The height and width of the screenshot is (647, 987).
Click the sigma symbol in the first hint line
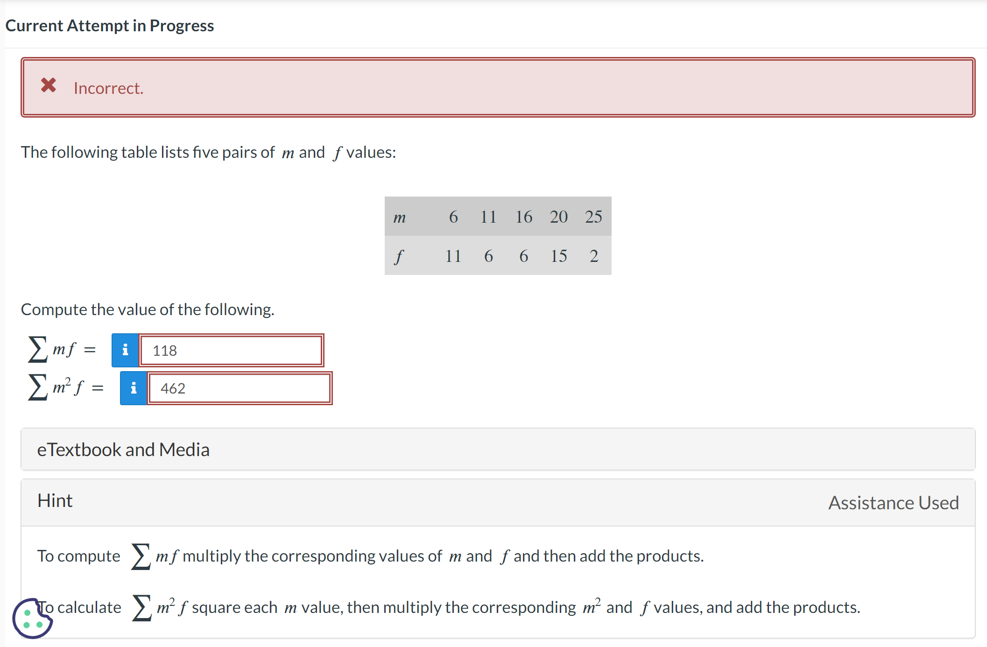coord(140,556)
